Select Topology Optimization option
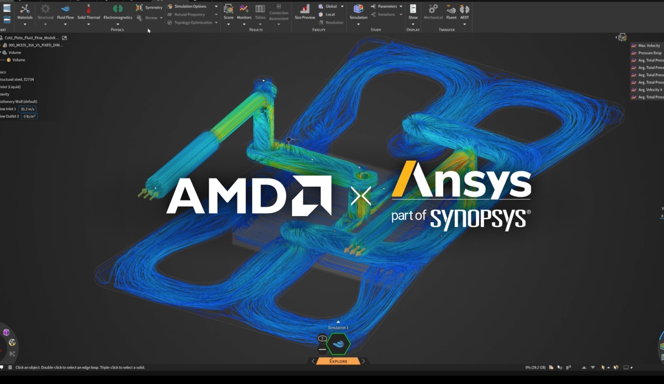664x384 pixels. pyautogui.click(x=189, y=23)
